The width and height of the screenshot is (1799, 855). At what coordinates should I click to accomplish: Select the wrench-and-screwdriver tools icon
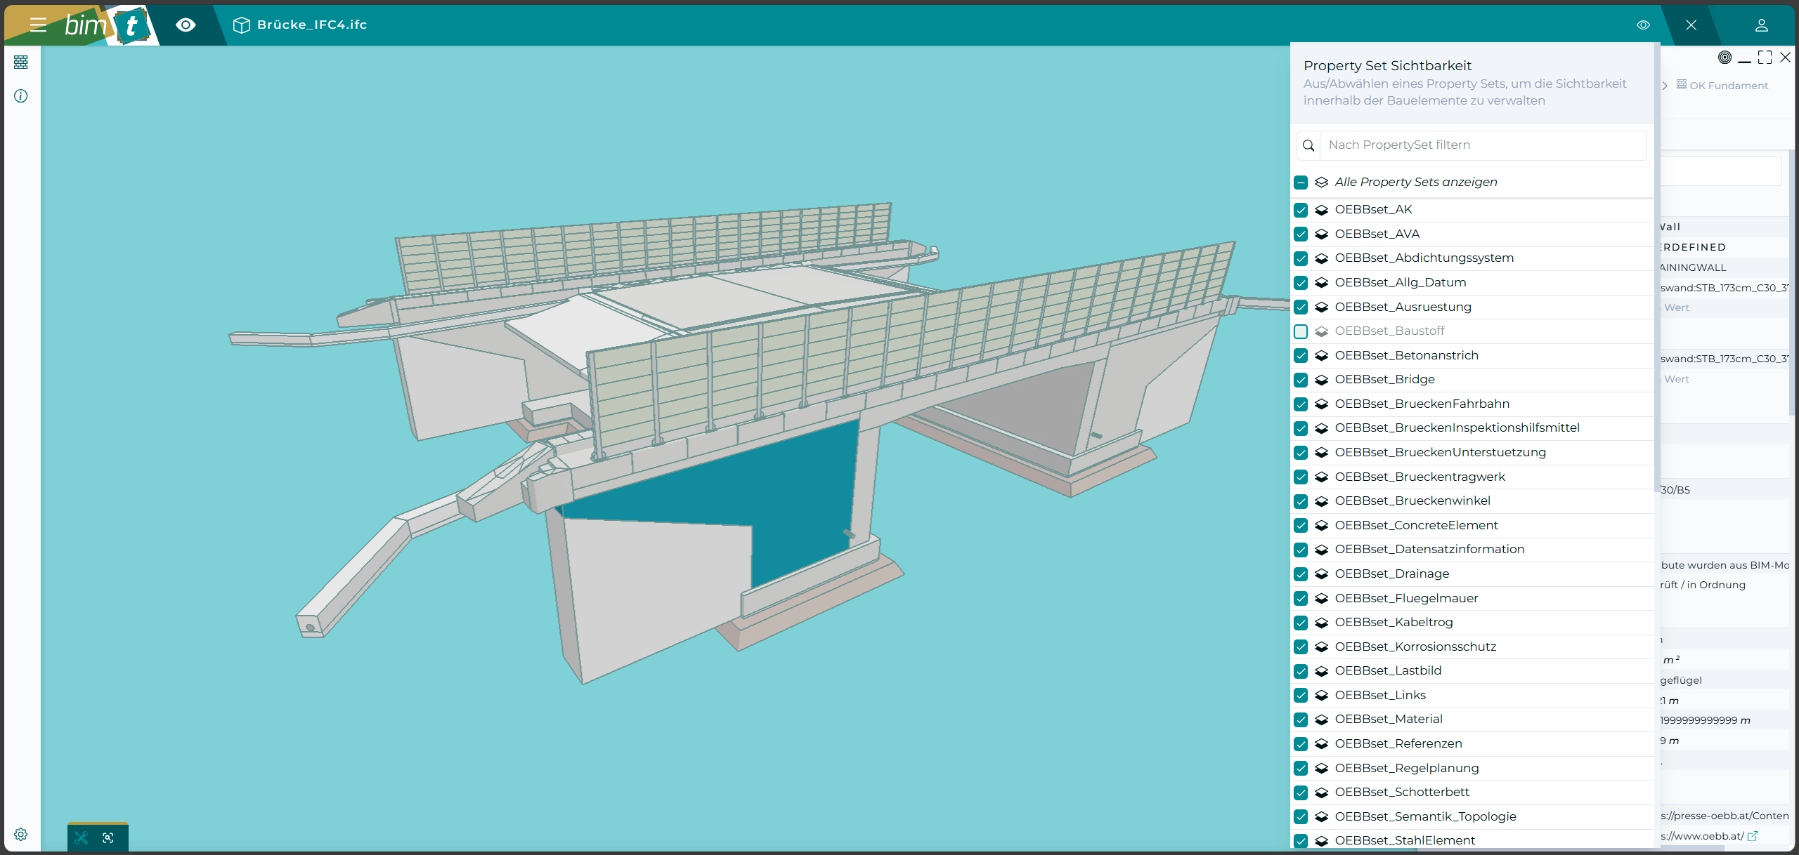(x=82, y=837)
